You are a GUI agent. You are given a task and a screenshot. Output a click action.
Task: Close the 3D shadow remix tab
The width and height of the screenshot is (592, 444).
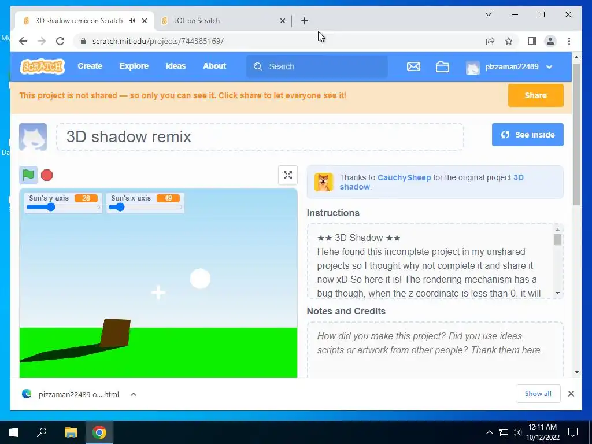click(x=144, y=21)
